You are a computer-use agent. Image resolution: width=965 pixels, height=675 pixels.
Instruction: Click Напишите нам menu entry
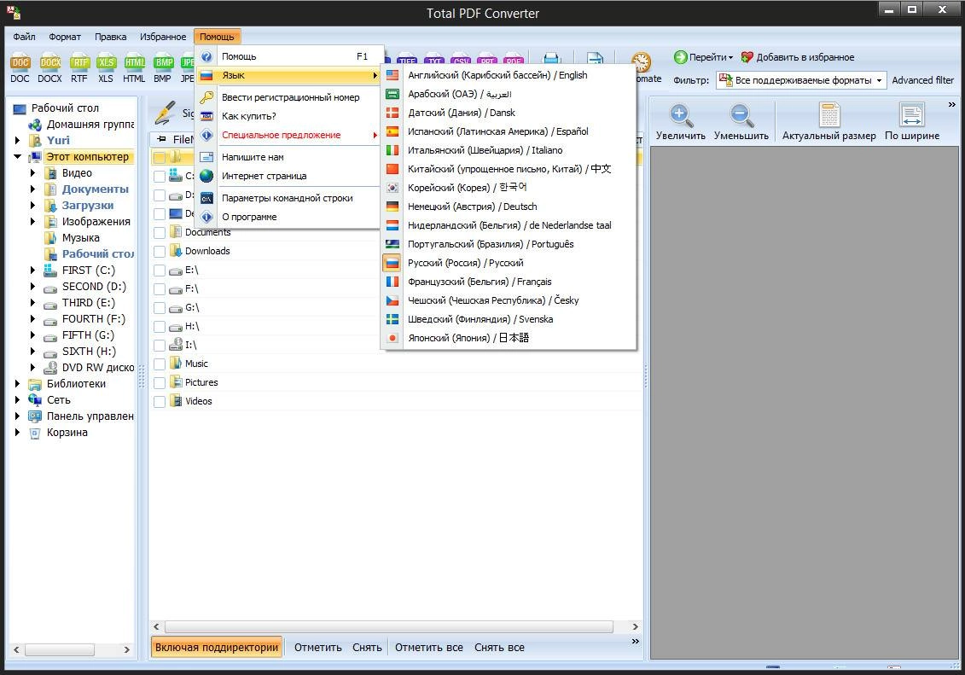[288, 157]
